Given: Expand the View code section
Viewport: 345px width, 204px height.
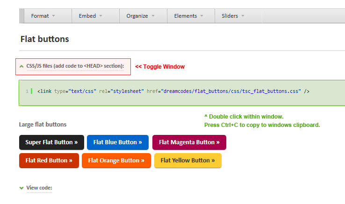Looking at the screenshot, I should 39,188.
